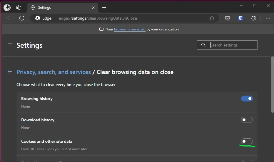The image size is (274, 162).
Task: Click the 'Browsing history' row label
Action: (x=37, y=99)
